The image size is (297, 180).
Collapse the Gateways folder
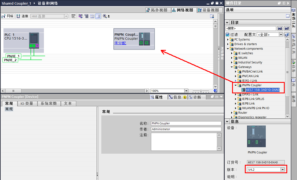pos(232,67)
